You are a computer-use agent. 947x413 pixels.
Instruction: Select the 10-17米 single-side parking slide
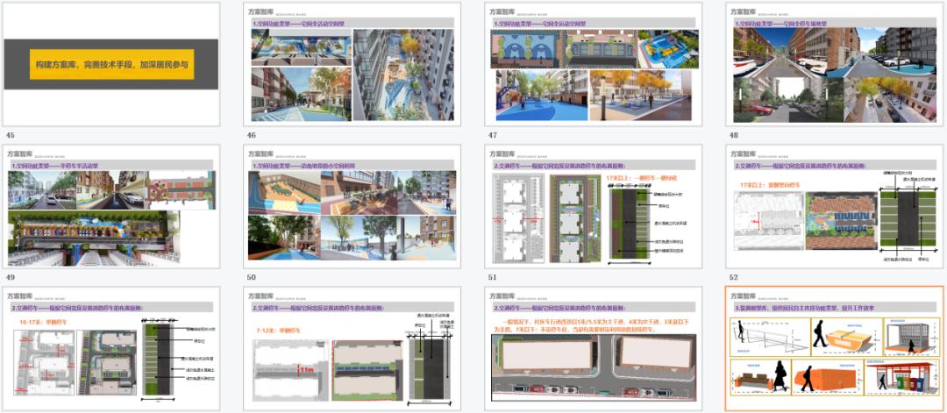click(110, 348)
